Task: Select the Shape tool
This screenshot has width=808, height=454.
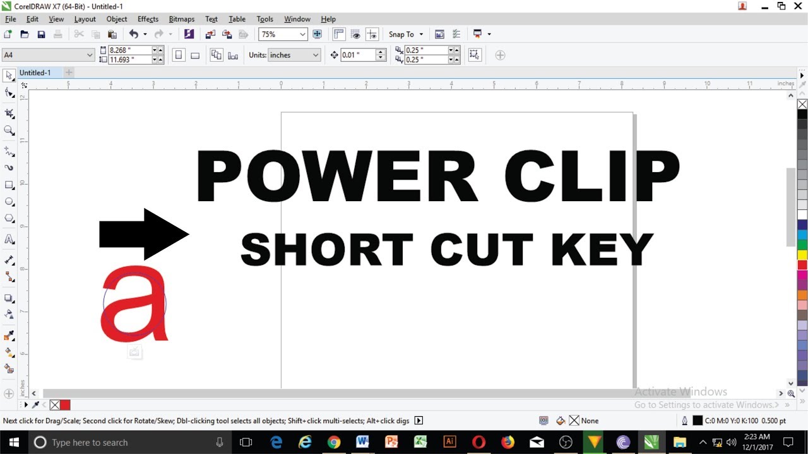Action: tap(9, 93)
